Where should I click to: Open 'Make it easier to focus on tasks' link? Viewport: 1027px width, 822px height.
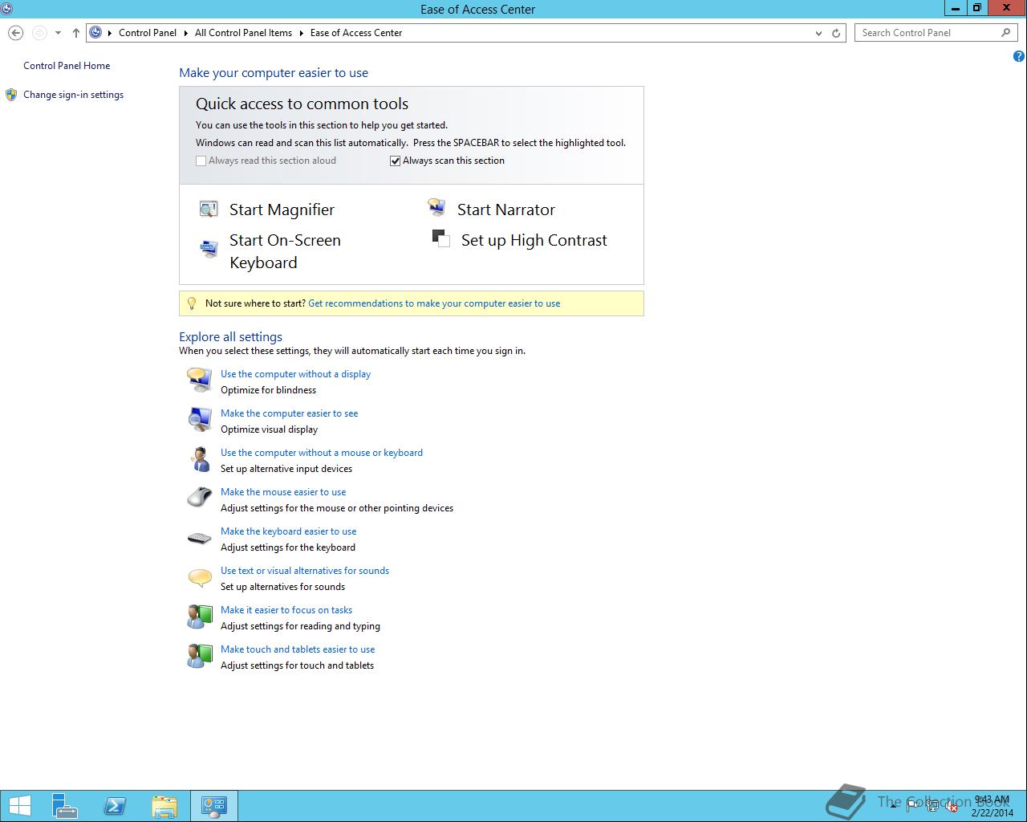tap(286, 610)
